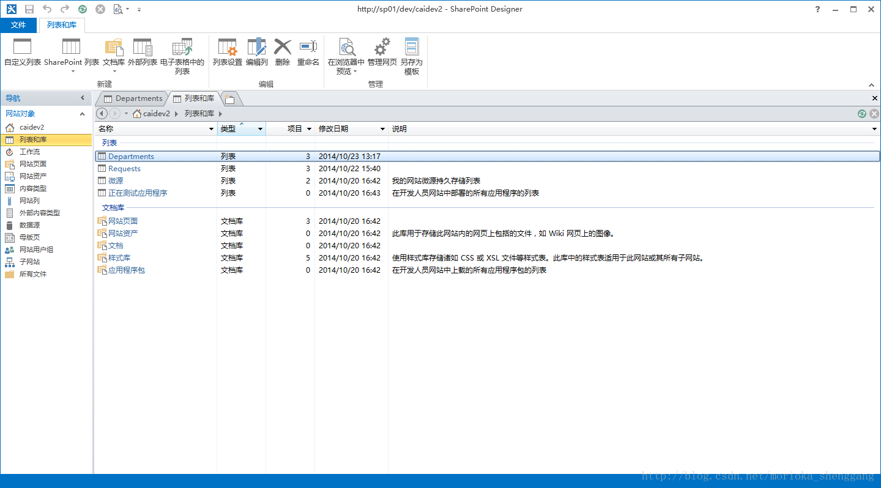Screen dimensions: 881x488
Task: Click the Redo icon in quick access toolbar
Action: 65,9
